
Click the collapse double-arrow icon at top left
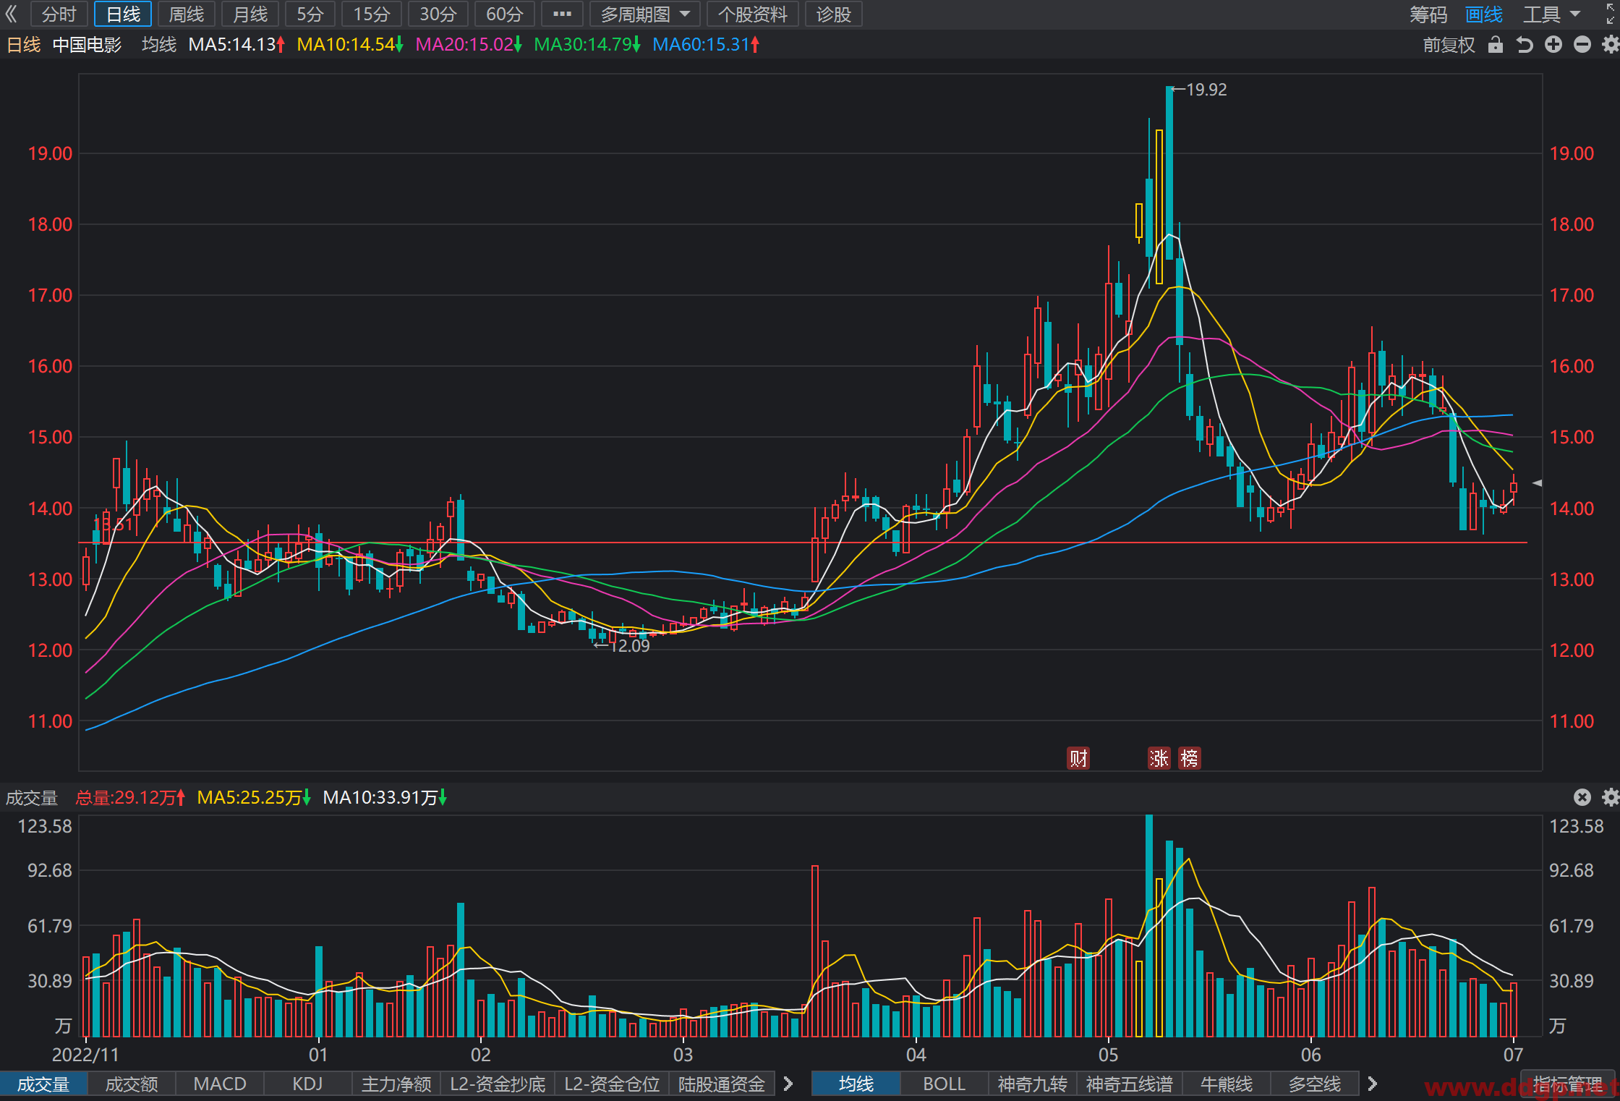(11, 14)
